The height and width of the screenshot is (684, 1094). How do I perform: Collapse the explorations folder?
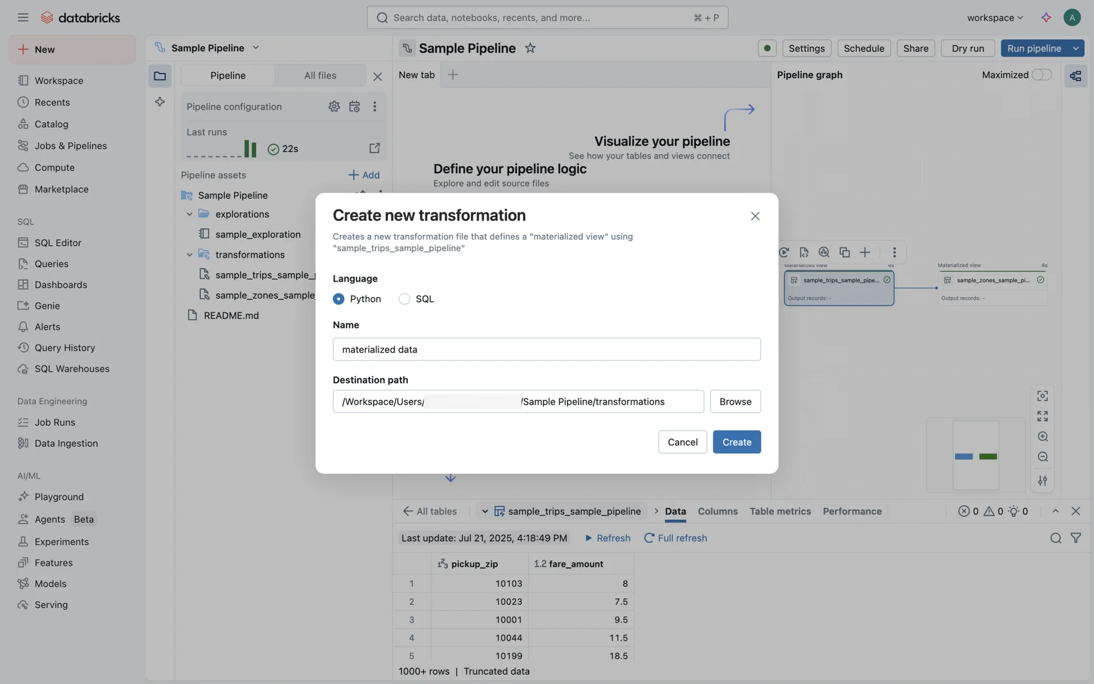(x=189, y=214)
